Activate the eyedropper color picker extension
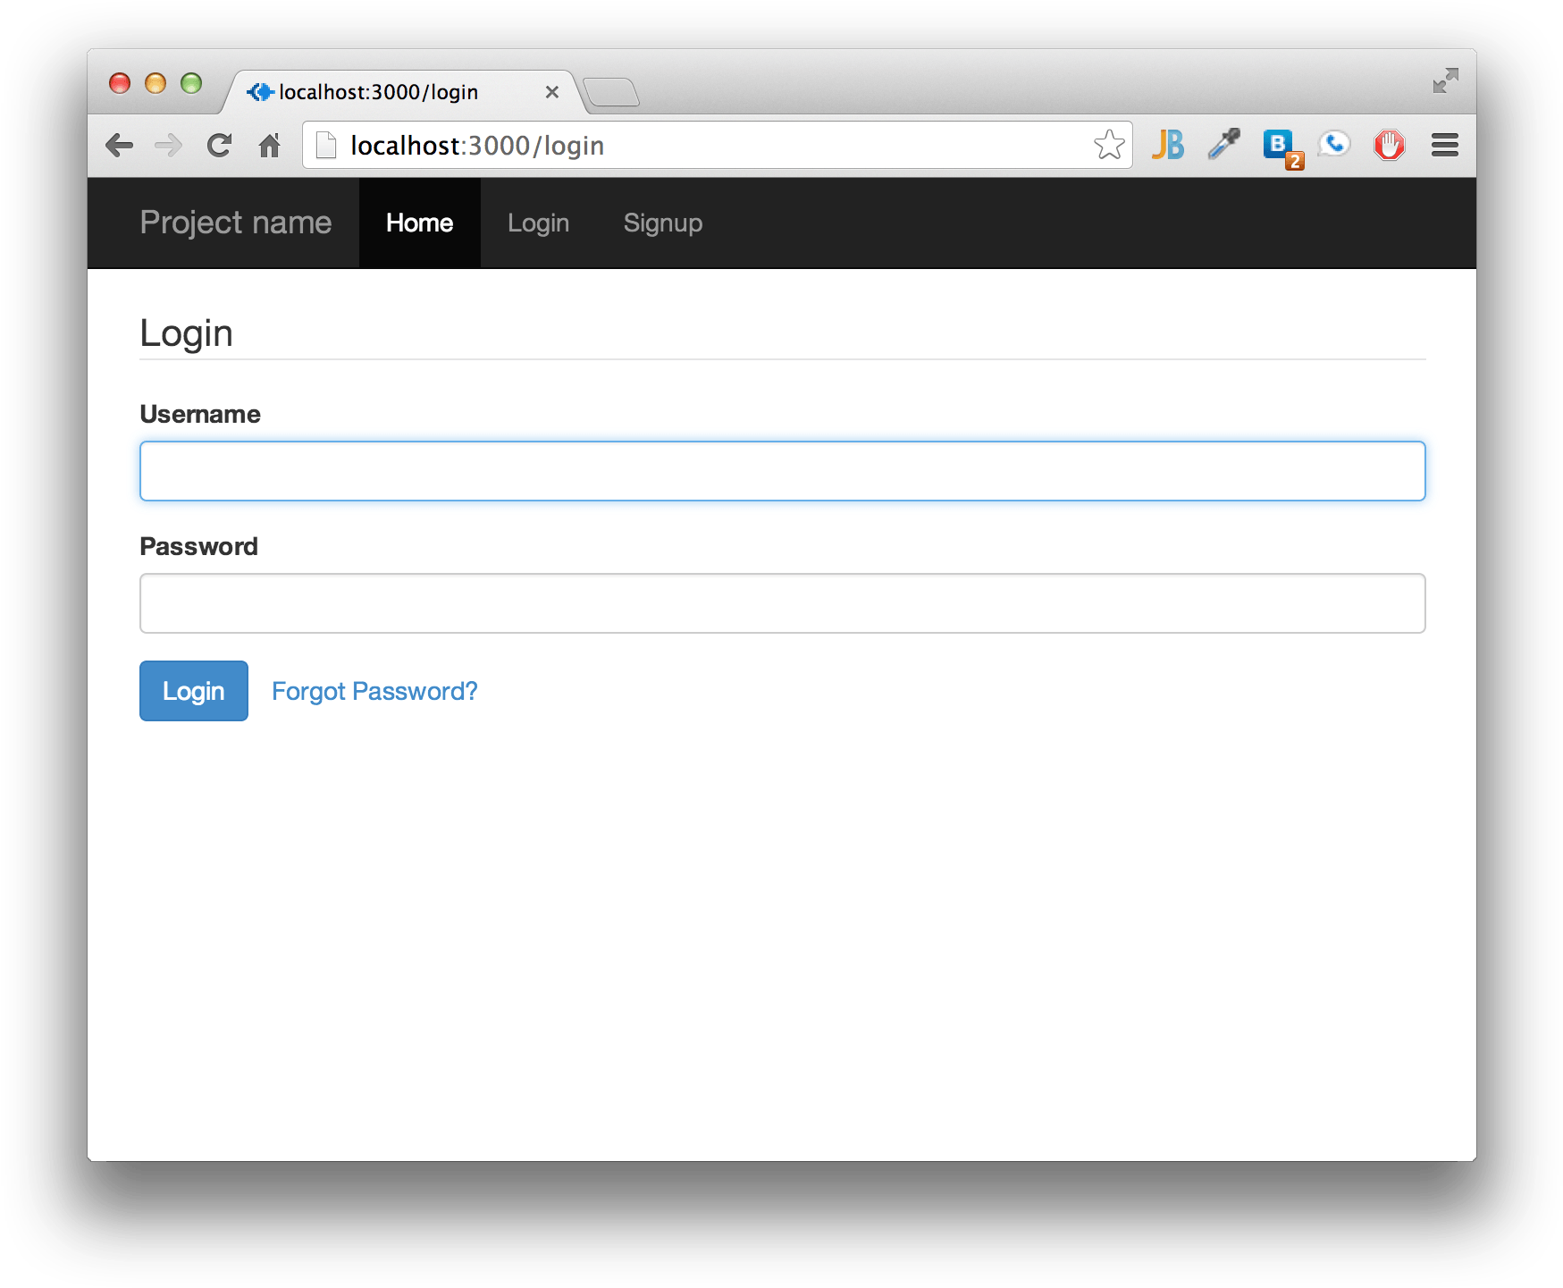Screen dimensions: 1563x1288 point(1223,144)
